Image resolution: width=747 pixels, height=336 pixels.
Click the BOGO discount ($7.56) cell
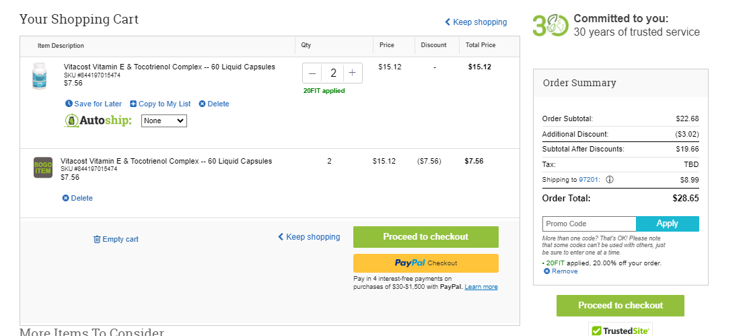coord(429,161)
